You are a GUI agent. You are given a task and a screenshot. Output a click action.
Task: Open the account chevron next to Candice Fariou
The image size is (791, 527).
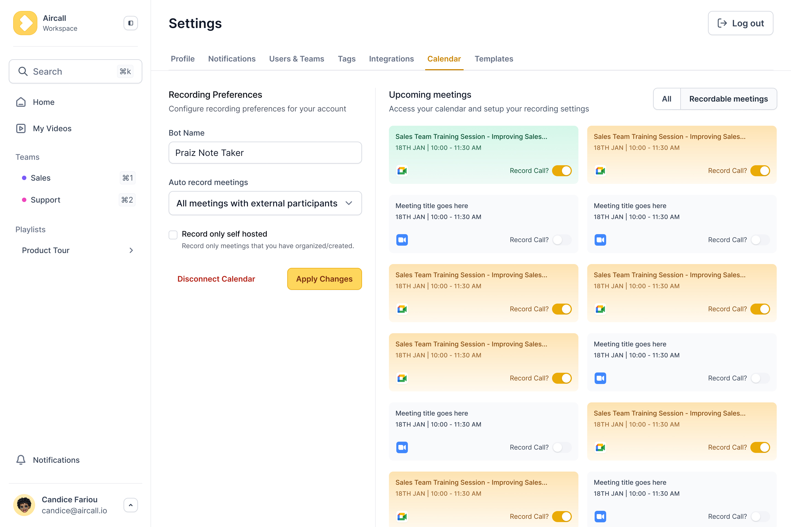130,505
